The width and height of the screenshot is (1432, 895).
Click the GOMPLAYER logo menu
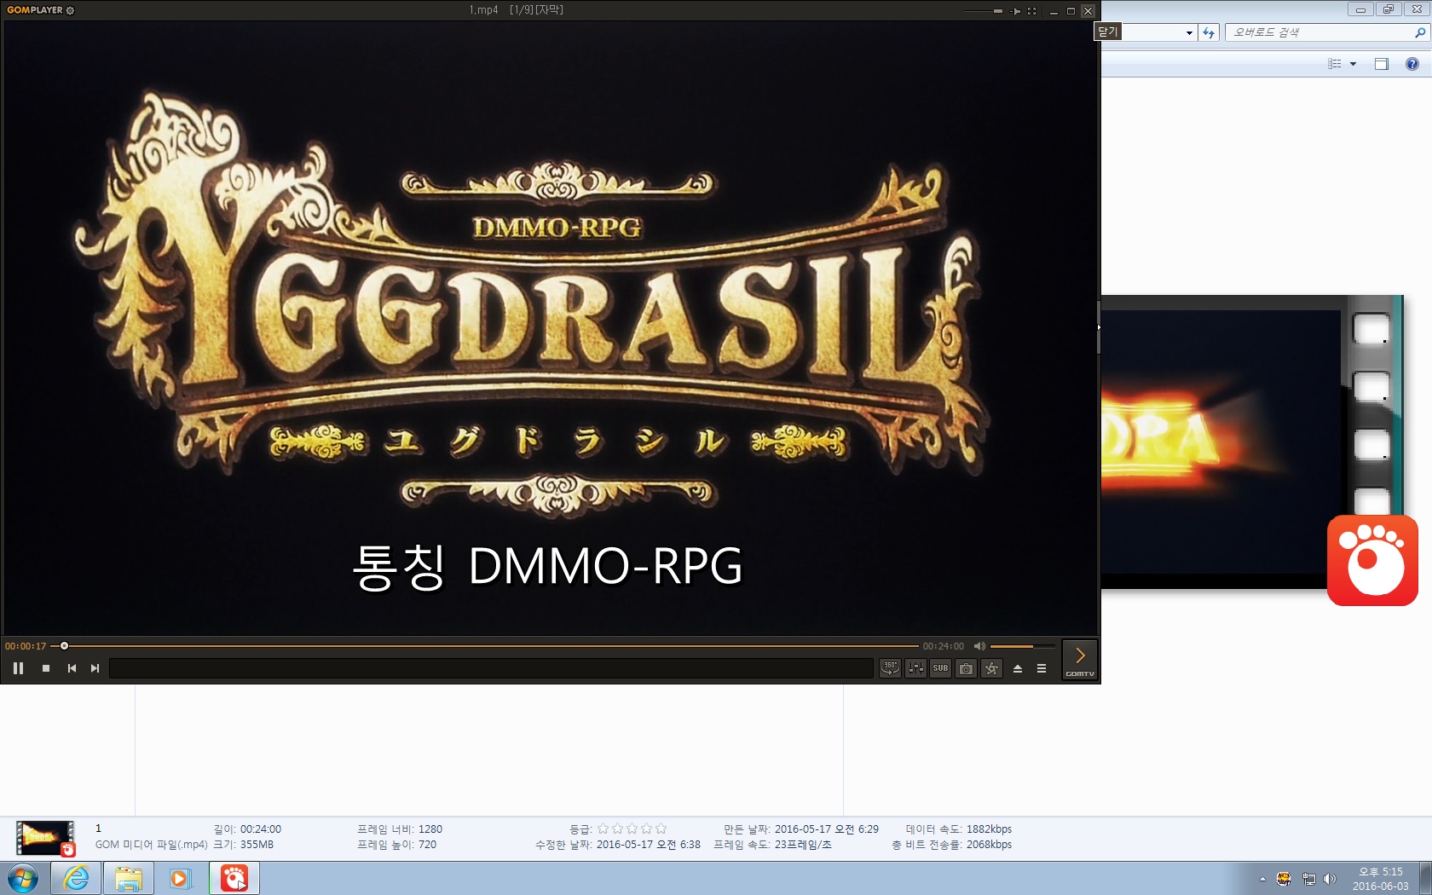[35, 10]
